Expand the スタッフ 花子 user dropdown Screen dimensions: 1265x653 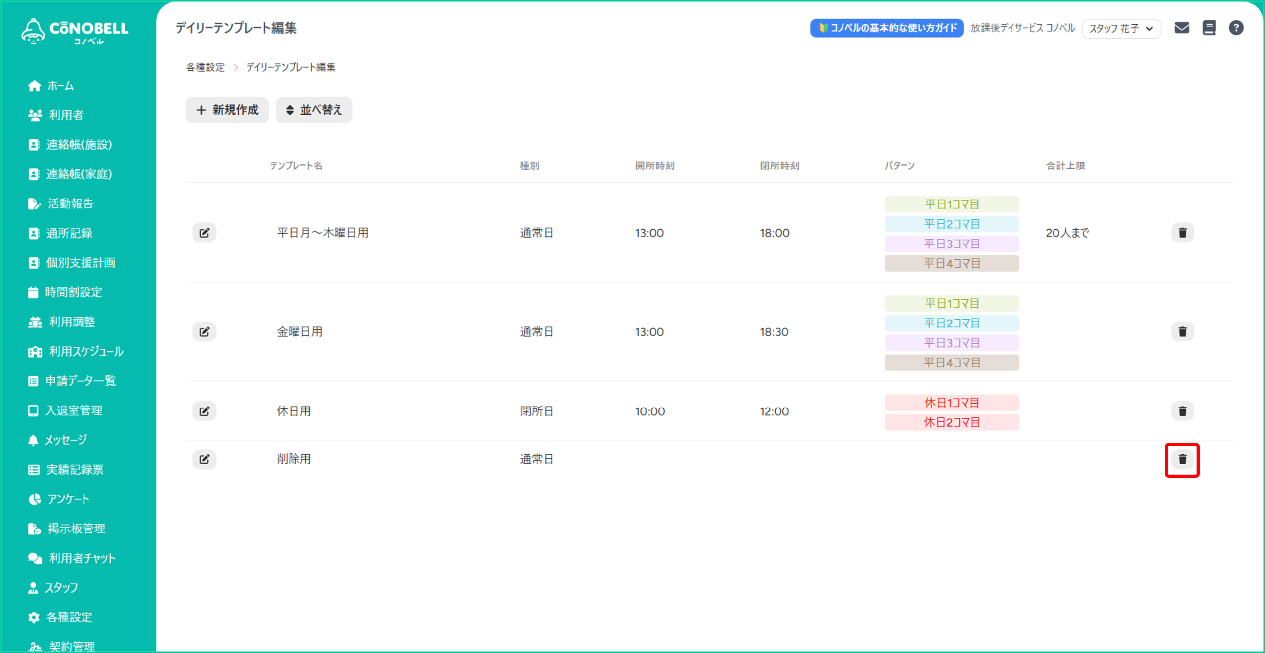pyautogui.click(x=1121, y=28)
